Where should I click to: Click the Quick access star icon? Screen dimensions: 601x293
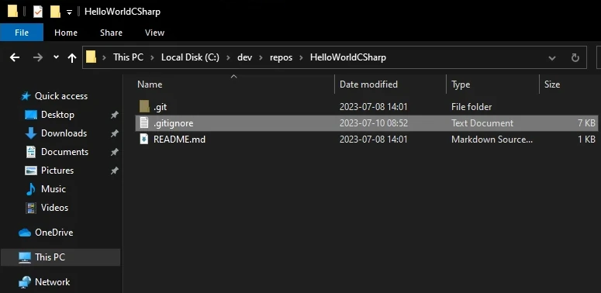(26, 96)
